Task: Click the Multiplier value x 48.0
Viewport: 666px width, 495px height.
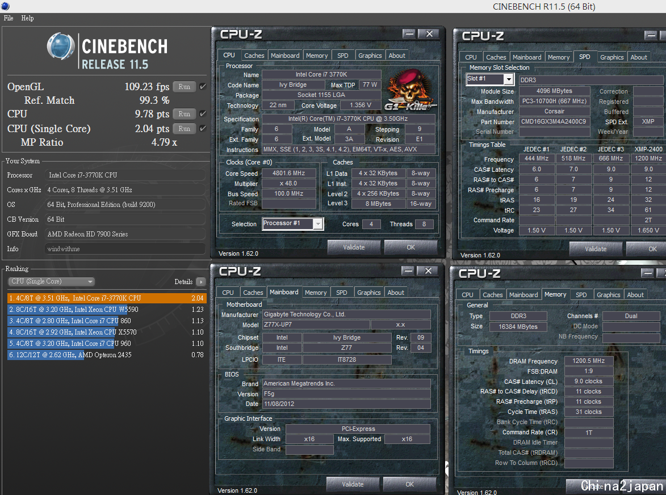Action: point(289,183)
